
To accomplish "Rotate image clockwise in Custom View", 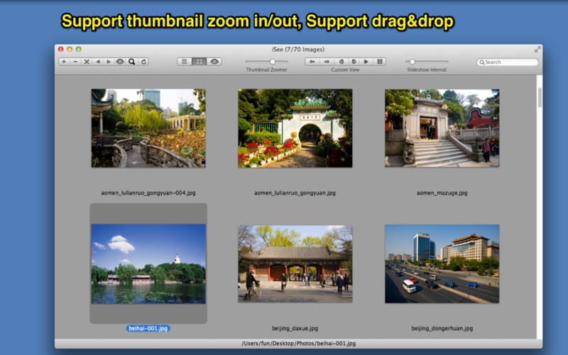I will pos(353,62).
